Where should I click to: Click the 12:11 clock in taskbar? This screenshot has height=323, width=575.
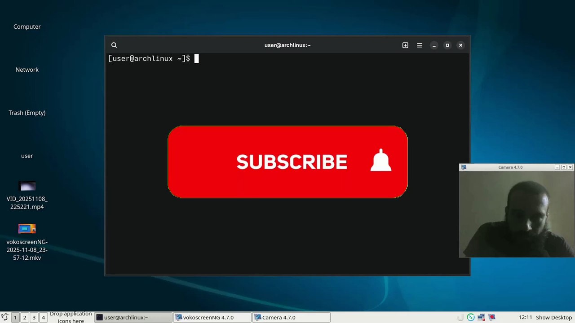click(x=525, y=317)
